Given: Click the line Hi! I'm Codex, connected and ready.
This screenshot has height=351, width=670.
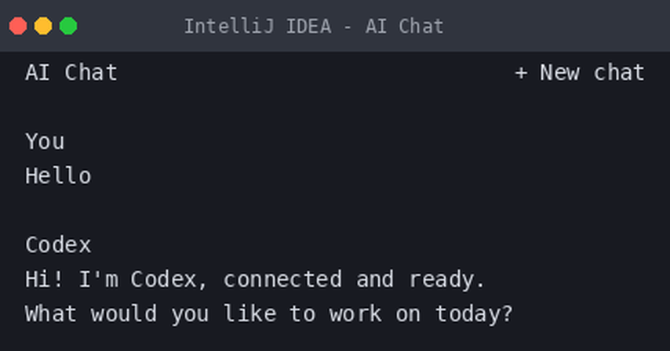Looking at the screenshot, I should pyautogui.click(x=255, y=280).
